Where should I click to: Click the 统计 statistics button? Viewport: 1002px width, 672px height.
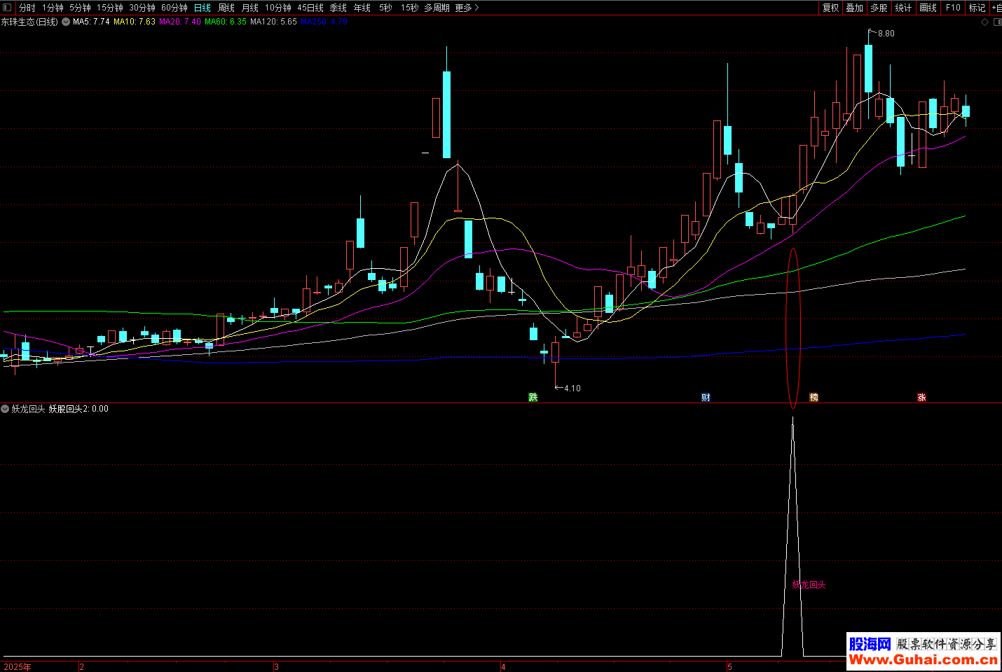[x=904, y=8]
